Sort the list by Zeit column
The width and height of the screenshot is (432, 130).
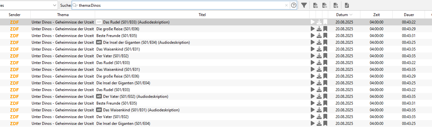click(376, 15)
